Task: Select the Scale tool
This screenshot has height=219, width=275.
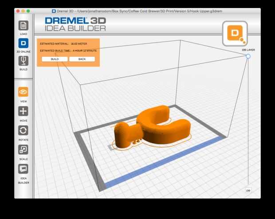Action: [23, 149]
